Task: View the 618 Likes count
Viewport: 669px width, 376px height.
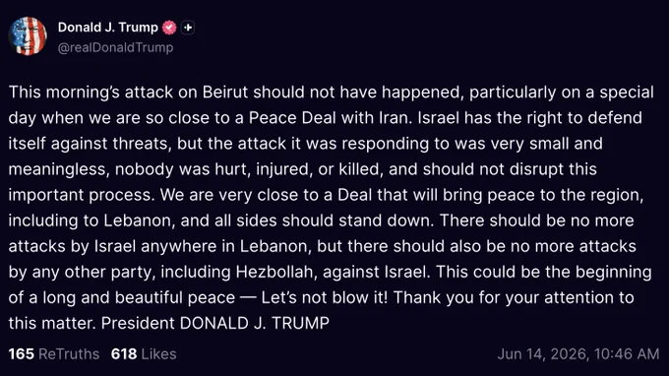Action: coord(144,353)
